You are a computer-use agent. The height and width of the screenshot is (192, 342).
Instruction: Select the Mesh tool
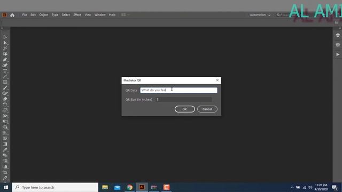click(x=5, y=139)
